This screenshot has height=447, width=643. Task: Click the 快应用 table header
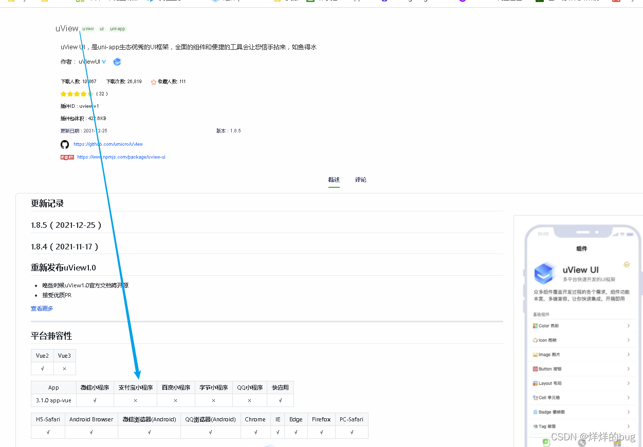pos(280,387)
